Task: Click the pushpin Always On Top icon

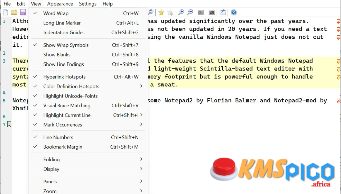Action: coord(223,12)
